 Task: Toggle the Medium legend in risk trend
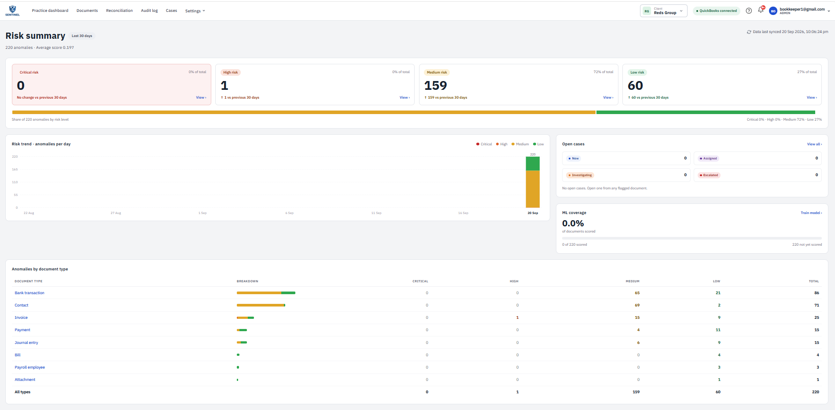pos(520,144)
